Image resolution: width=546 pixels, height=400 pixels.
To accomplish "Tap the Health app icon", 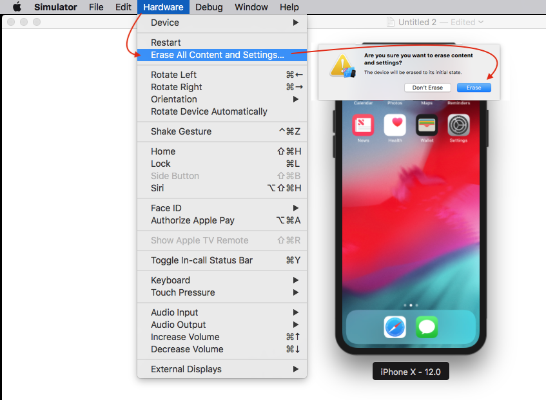I will [395, 125].
